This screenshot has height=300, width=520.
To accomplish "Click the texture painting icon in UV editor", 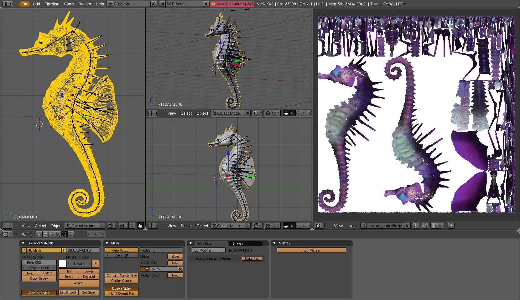I will pyautogui.click(x=425, y=226).
